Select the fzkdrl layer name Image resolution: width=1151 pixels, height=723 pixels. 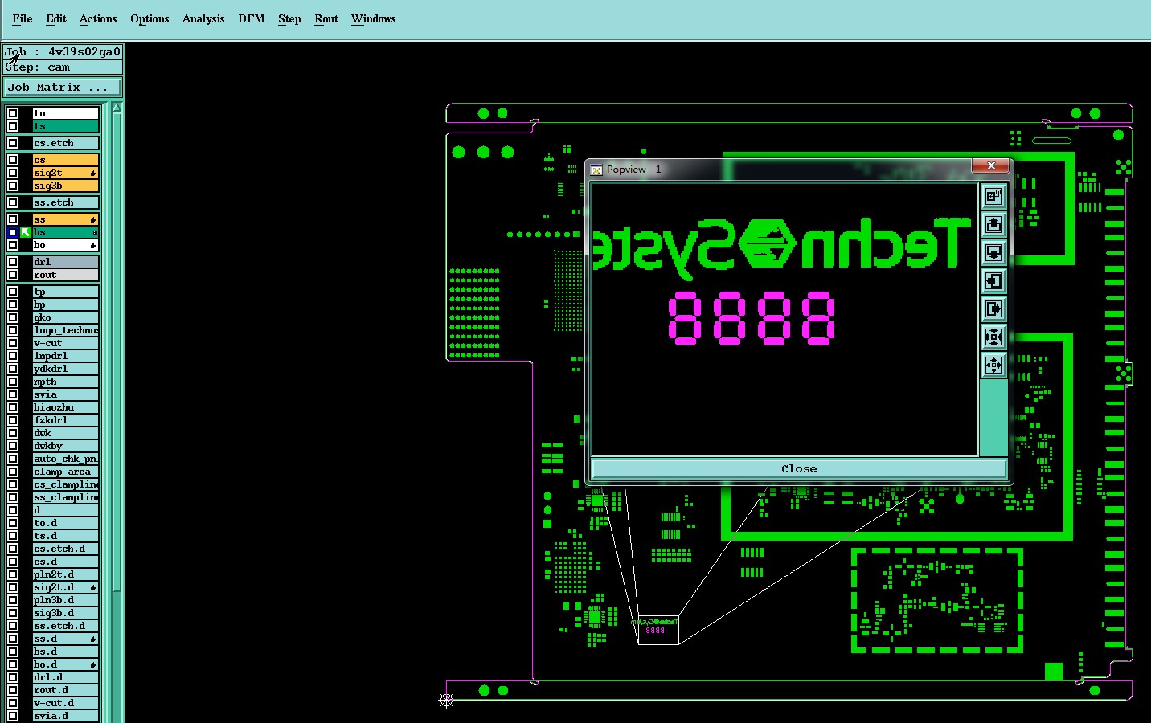click(x=65, y=420)
